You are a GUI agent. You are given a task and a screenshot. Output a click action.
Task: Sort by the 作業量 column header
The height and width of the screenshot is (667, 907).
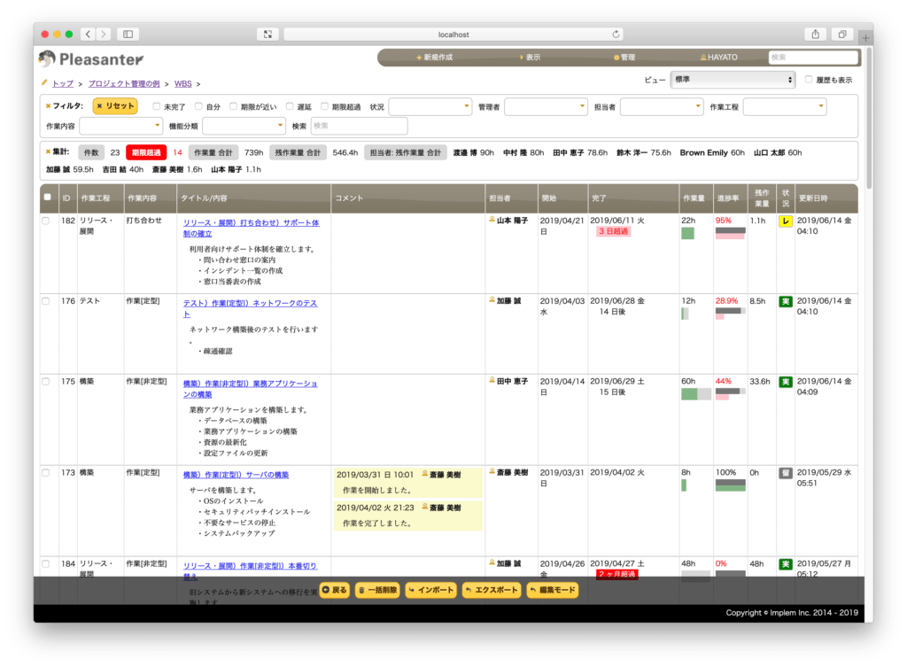694,198
